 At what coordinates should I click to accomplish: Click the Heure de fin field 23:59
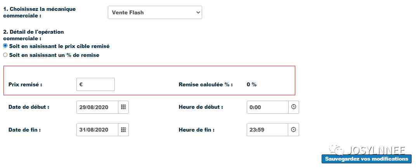[x=267, y=130]
